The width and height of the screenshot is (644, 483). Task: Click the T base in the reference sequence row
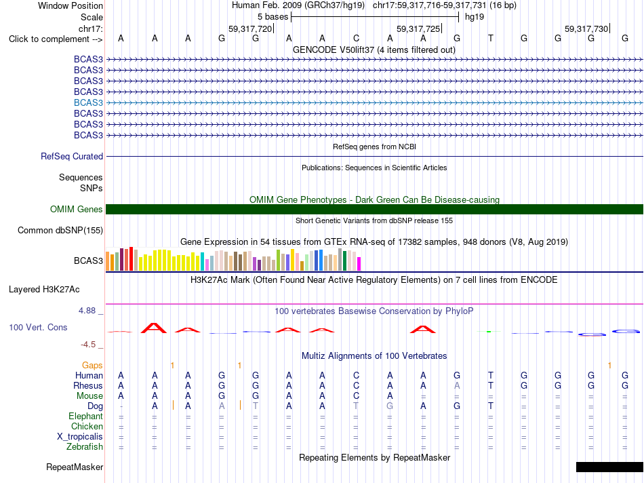pyautogui.click(x=490, y=38)
